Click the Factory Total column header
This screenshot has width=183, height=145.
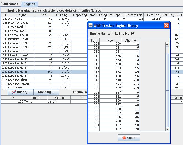(x=134, y=15)
